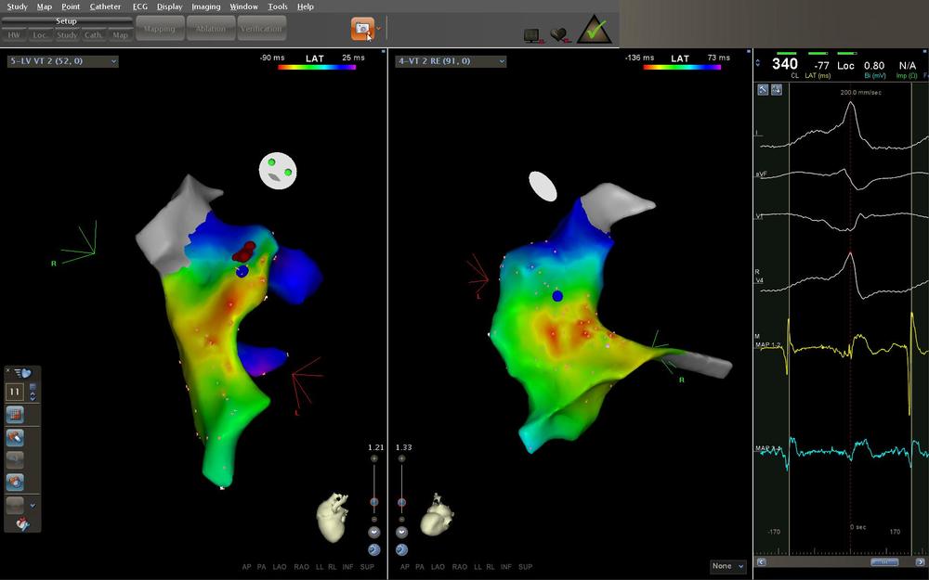Screen dimensions: 929x580
Task: Open the 4-VT 2 RE map selector dropdown
Action: 451,61
